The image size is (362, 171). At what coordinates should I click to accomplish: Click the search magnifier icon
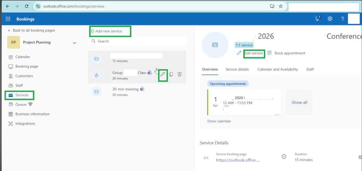[x=94, y=41]
